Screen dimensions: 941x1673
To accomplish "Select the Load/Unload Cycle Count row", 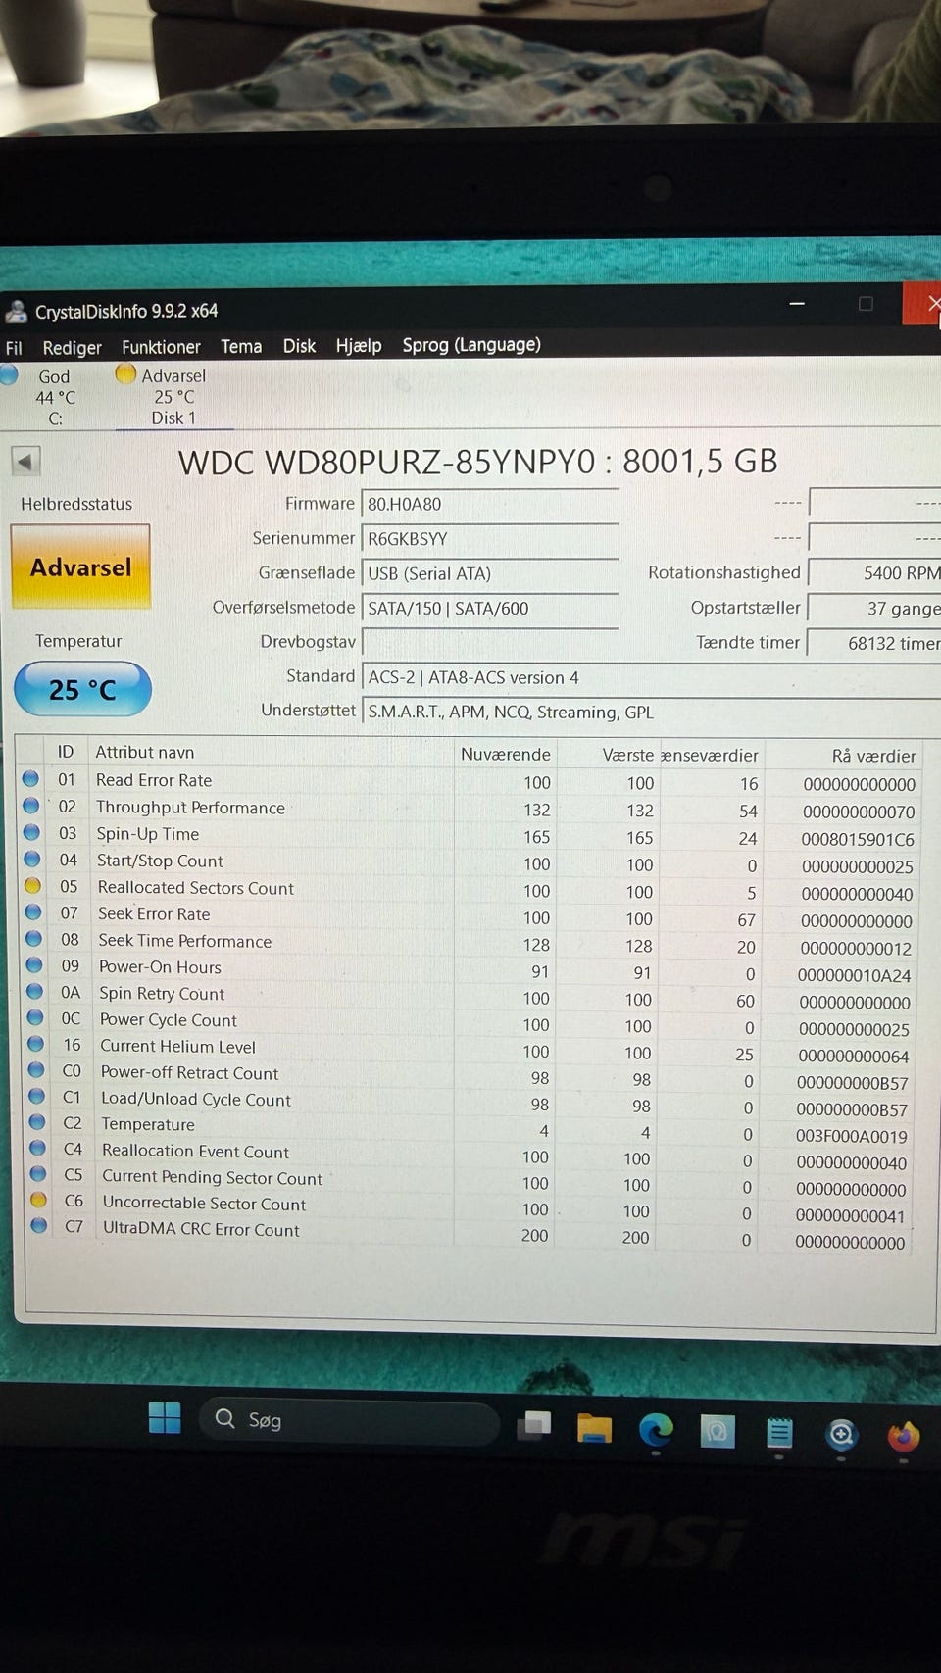I will tap(468, 1103).
